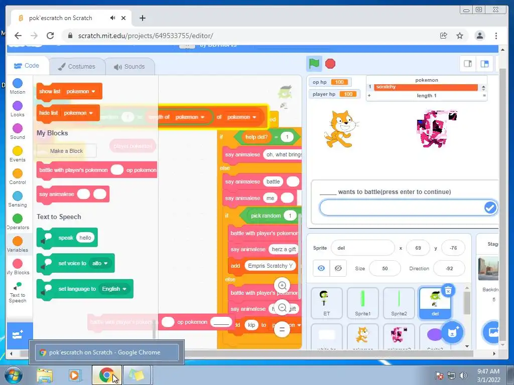Open the Motion blocks category
Image resolution: width=514 pixels, height=385 pixels.
18,86
